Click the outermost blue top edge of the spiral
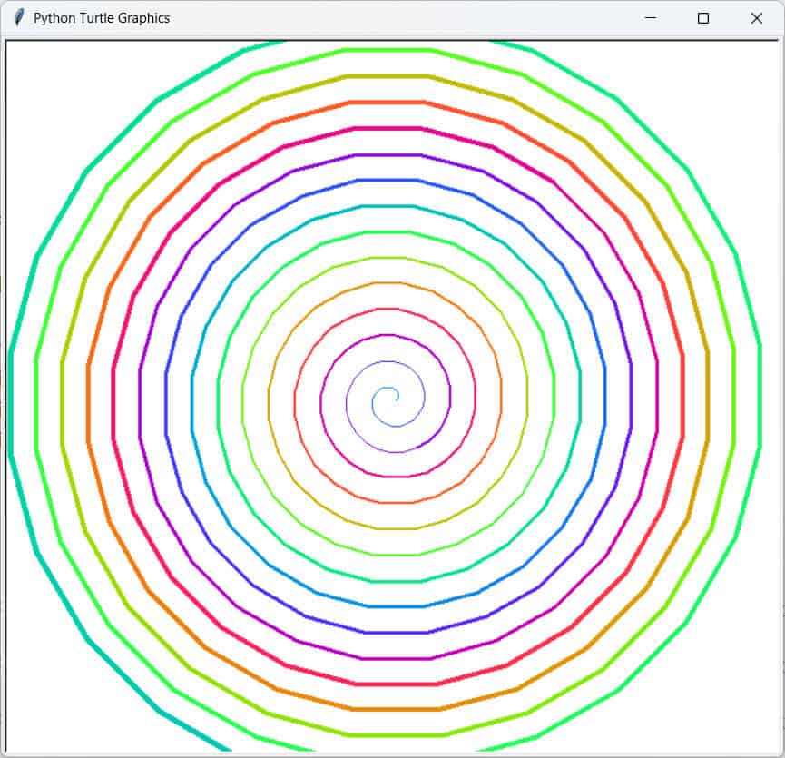Viewport: 785px width, 758px height. pos(390,180)
